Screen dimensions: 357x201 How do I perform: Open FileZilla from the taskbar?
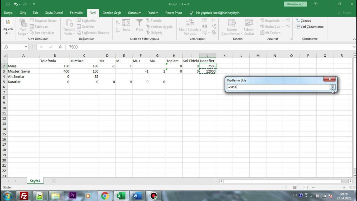tap(24, 196)
